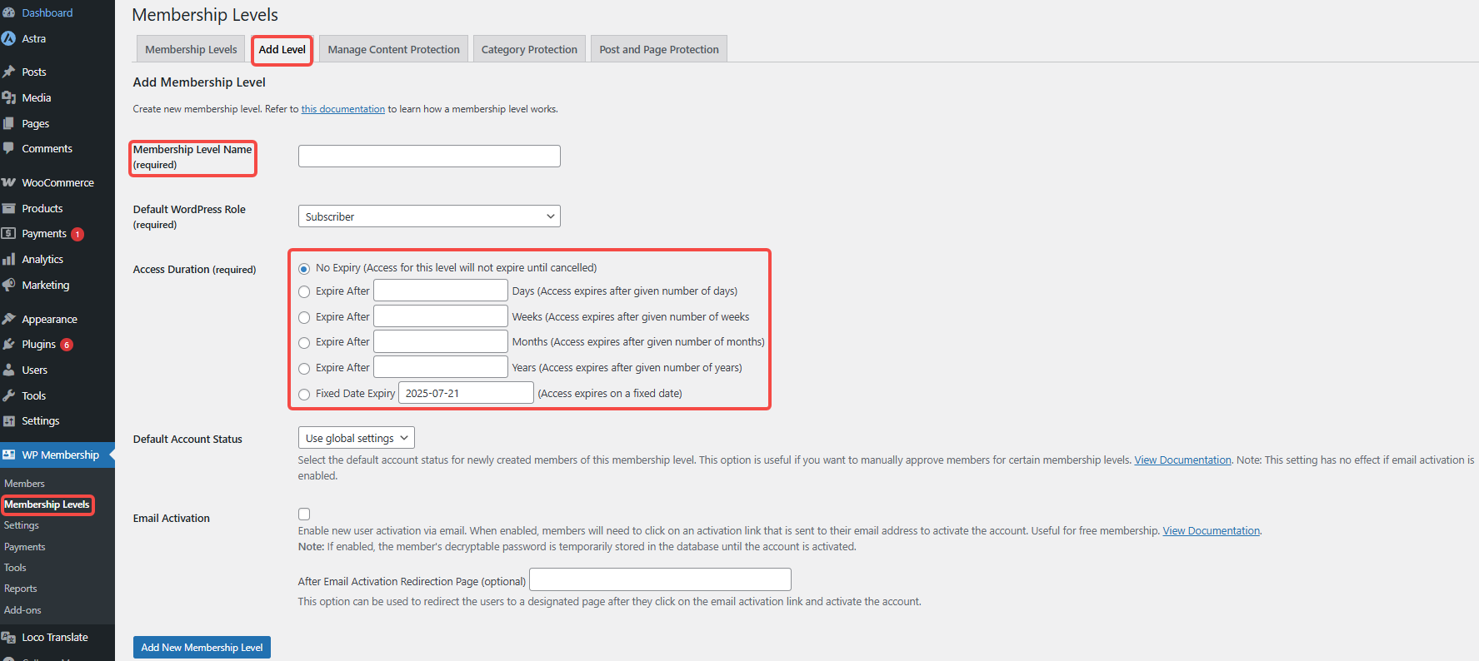Screen dimensions: 1479x661
Task: Click the Marketing megaphone icon
Action: tap(9, 285)
